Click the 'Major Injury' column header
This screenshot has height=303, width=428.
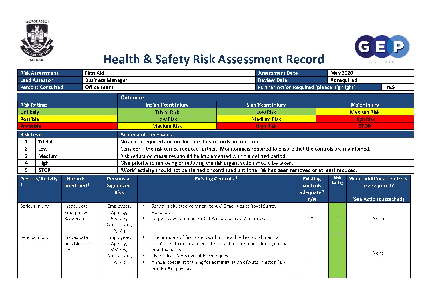(x=365, y=105)
